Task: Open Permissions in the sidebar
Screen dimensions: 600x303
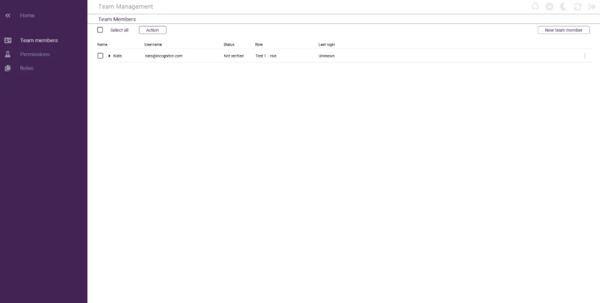Action: 35,54
